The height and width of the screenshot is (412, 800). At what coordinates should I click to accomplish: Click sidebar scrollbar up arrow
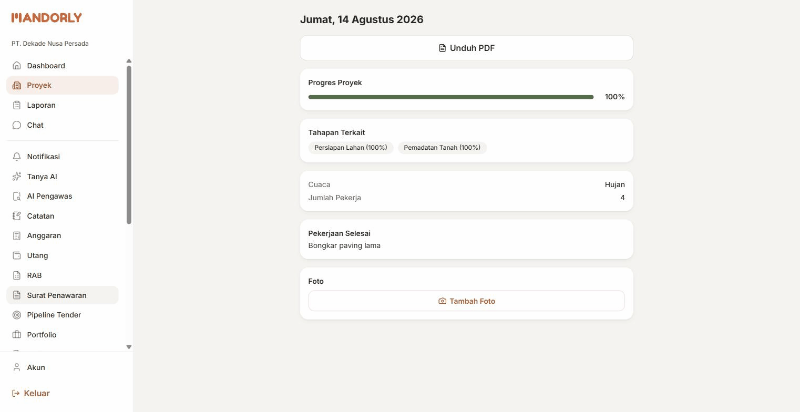pos(129,61)
